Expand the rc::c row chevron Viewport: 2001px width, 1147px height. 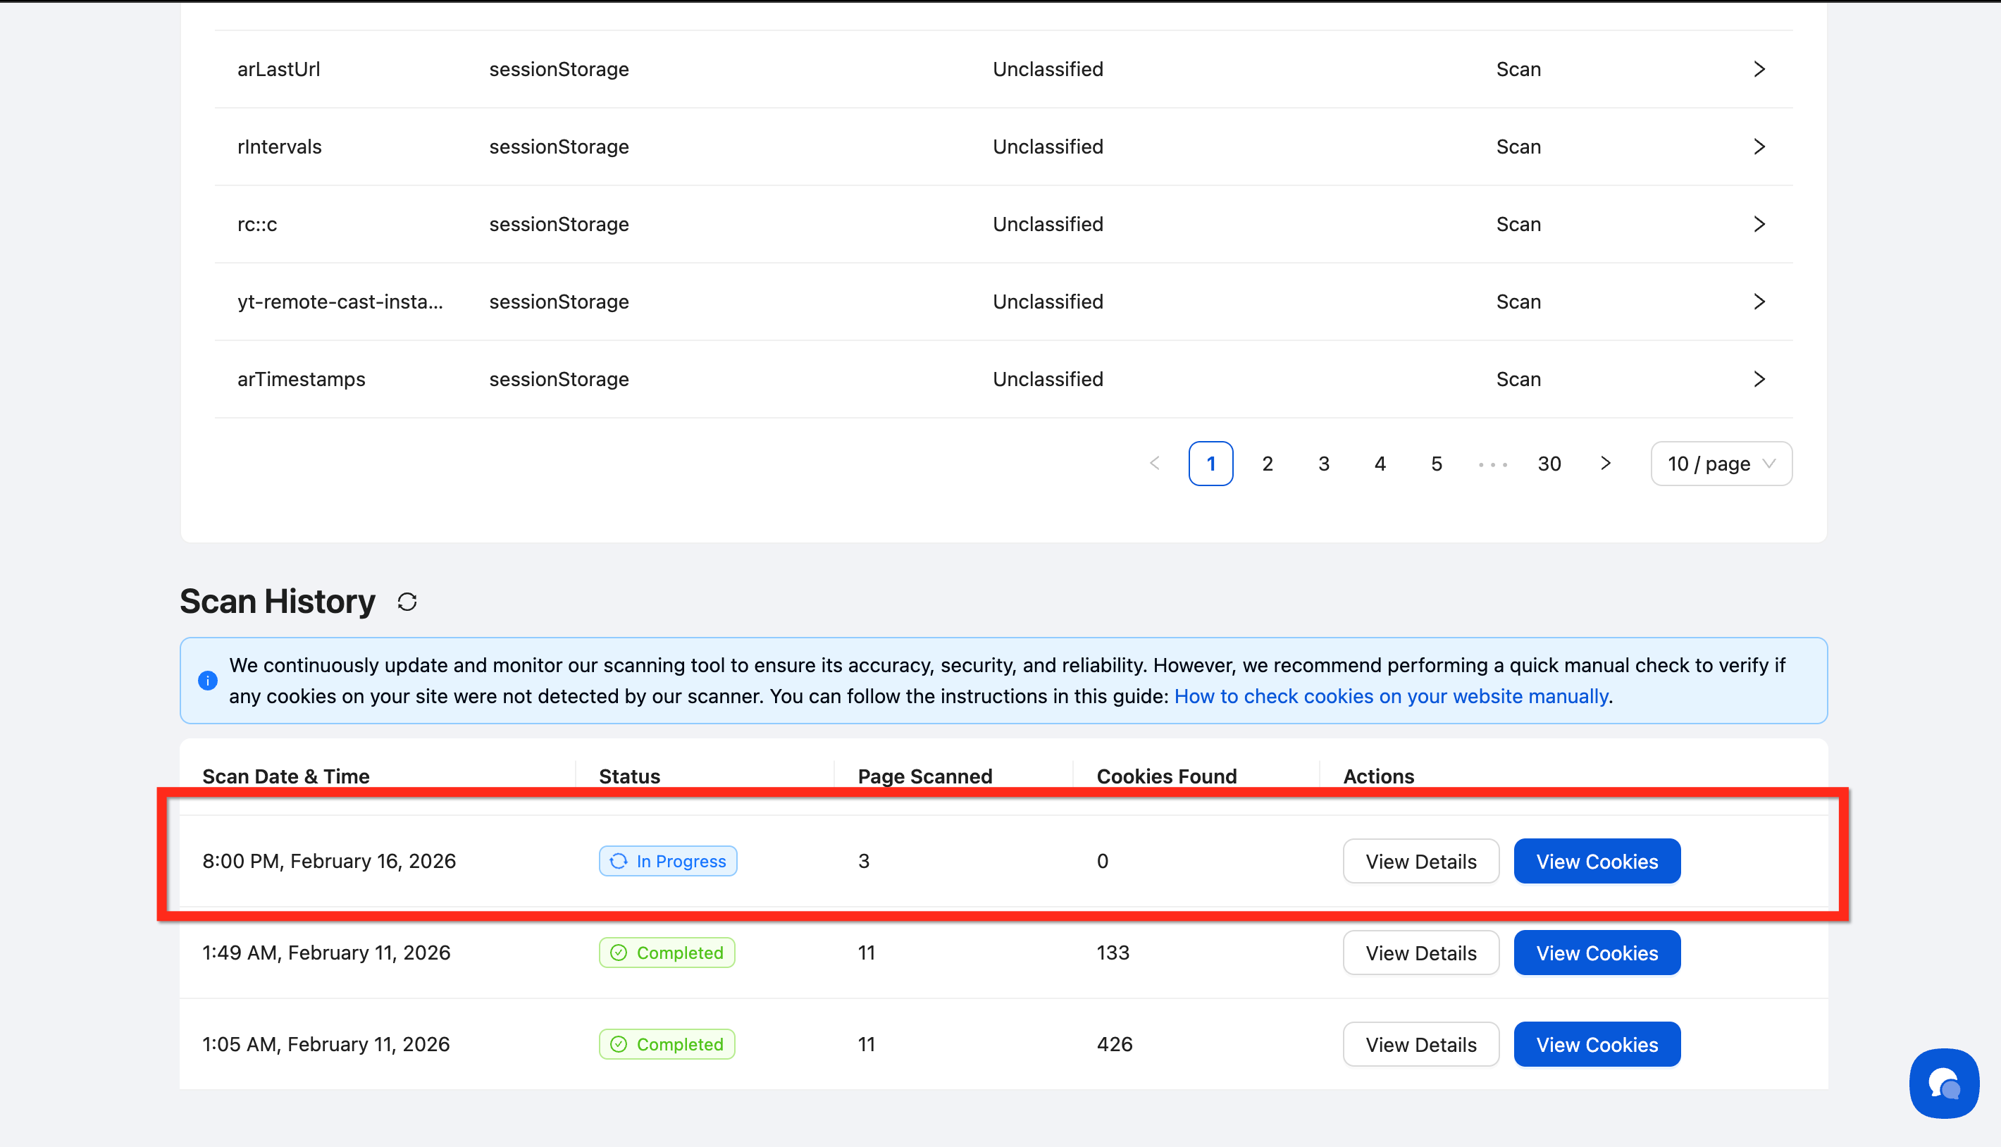pyautogui.click(x=1759, y=225)
